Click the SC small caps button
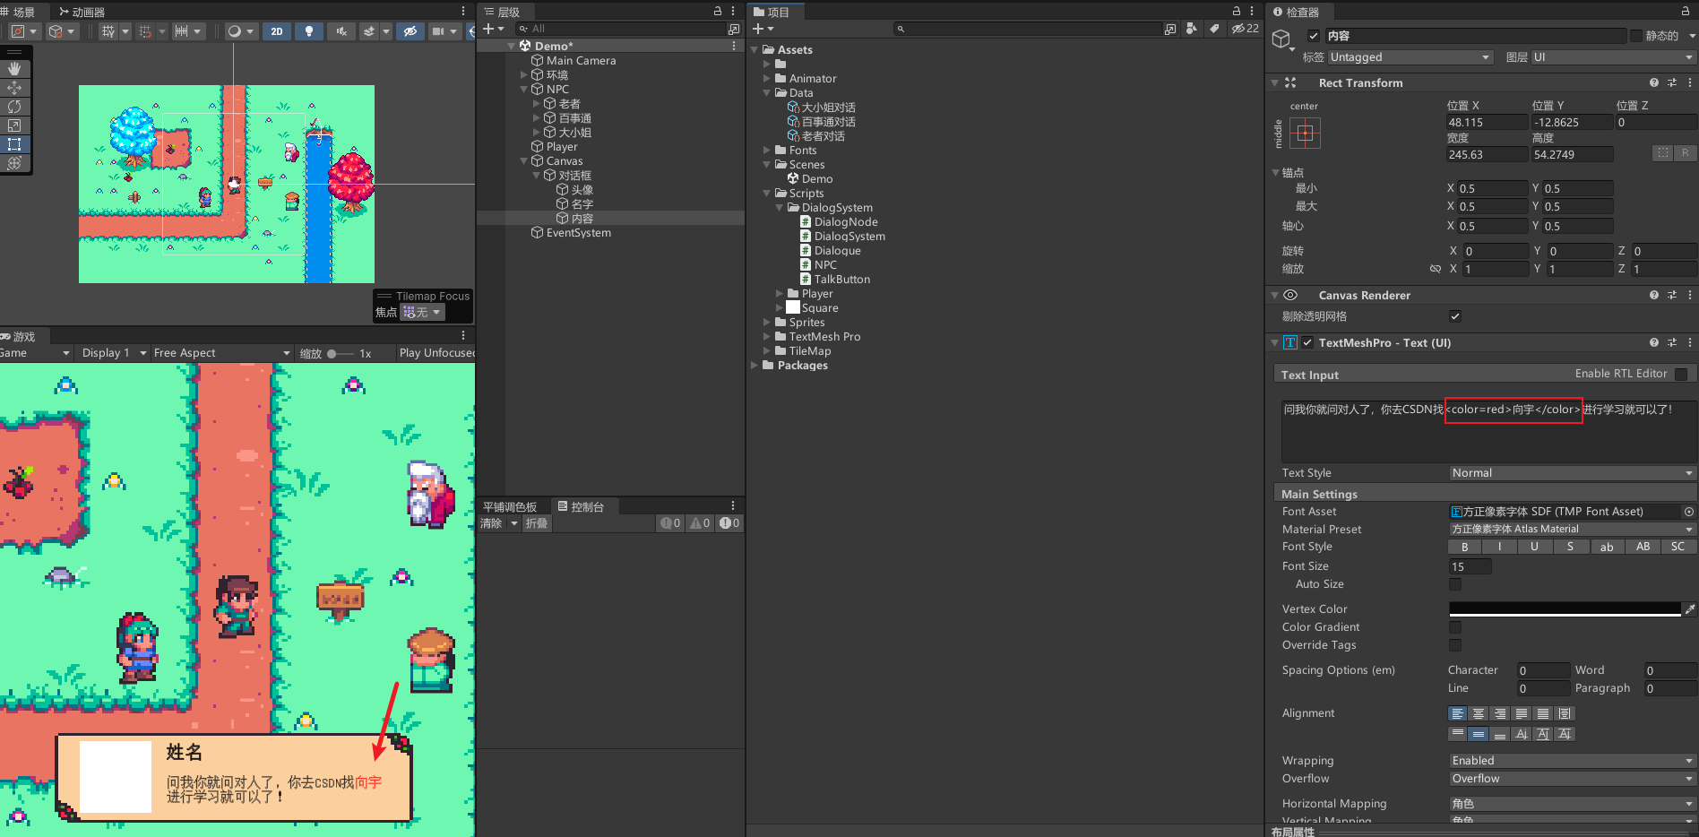This screenshot has height=837, width=1699. tap(1678, 547)
